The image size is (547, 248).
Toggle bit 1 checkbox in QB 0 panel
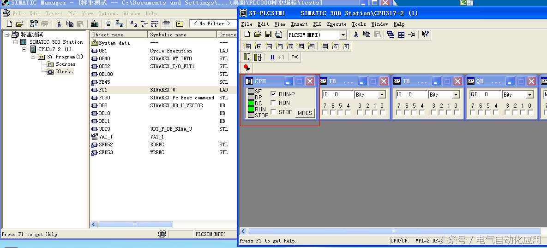[x=522, y=112]
